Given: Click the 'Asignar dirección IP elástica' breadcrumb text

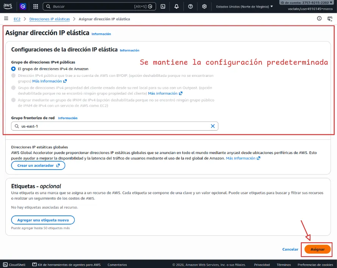Looking at the screenshot, I should [x=104, y=19].
